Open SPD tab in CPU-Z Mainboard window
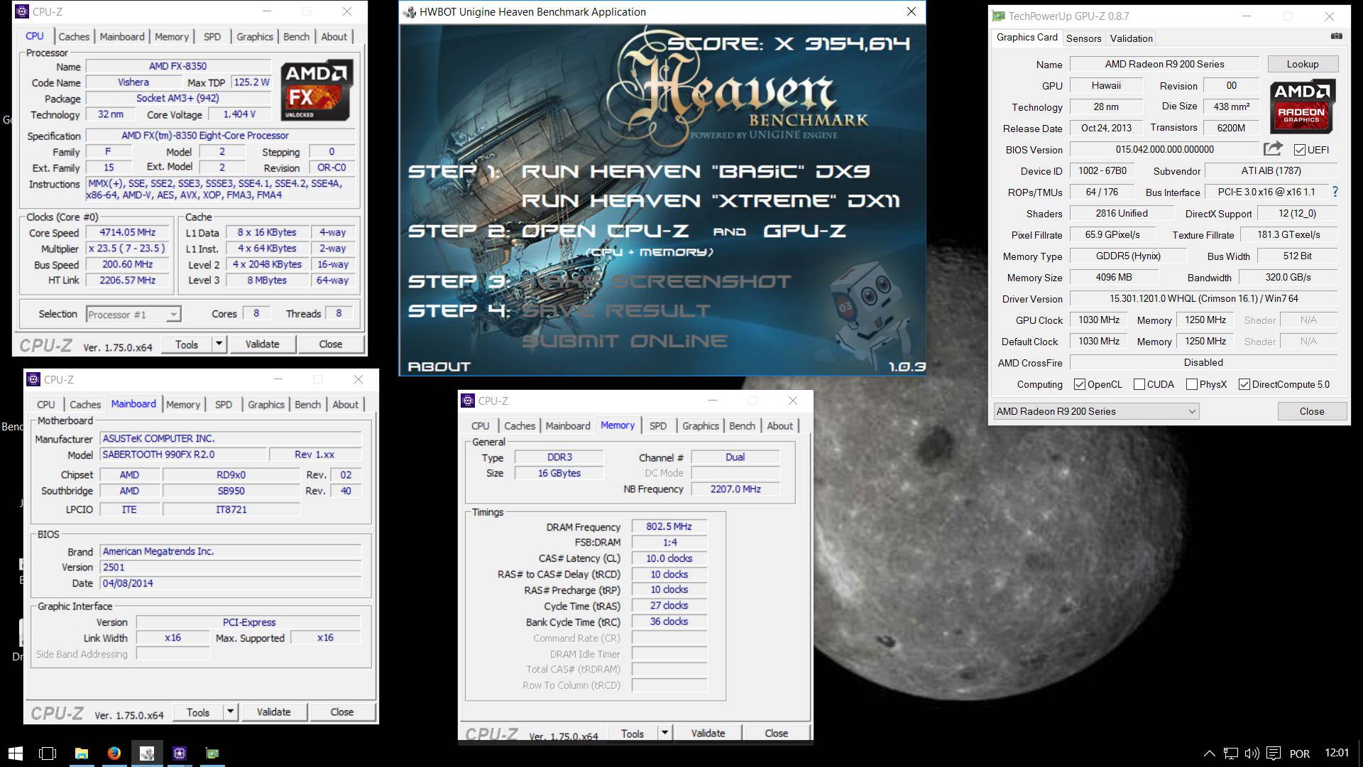This screenshot has width=1363, height=767. tap(224, 404)
